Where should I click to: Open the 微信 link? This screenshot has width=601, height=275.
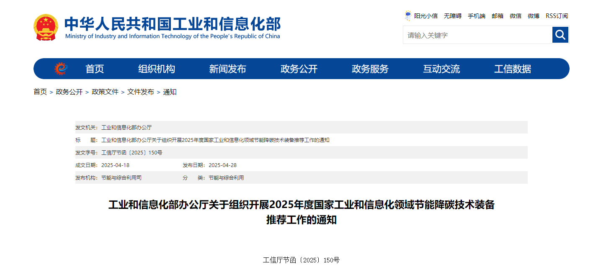pos(516,16)
